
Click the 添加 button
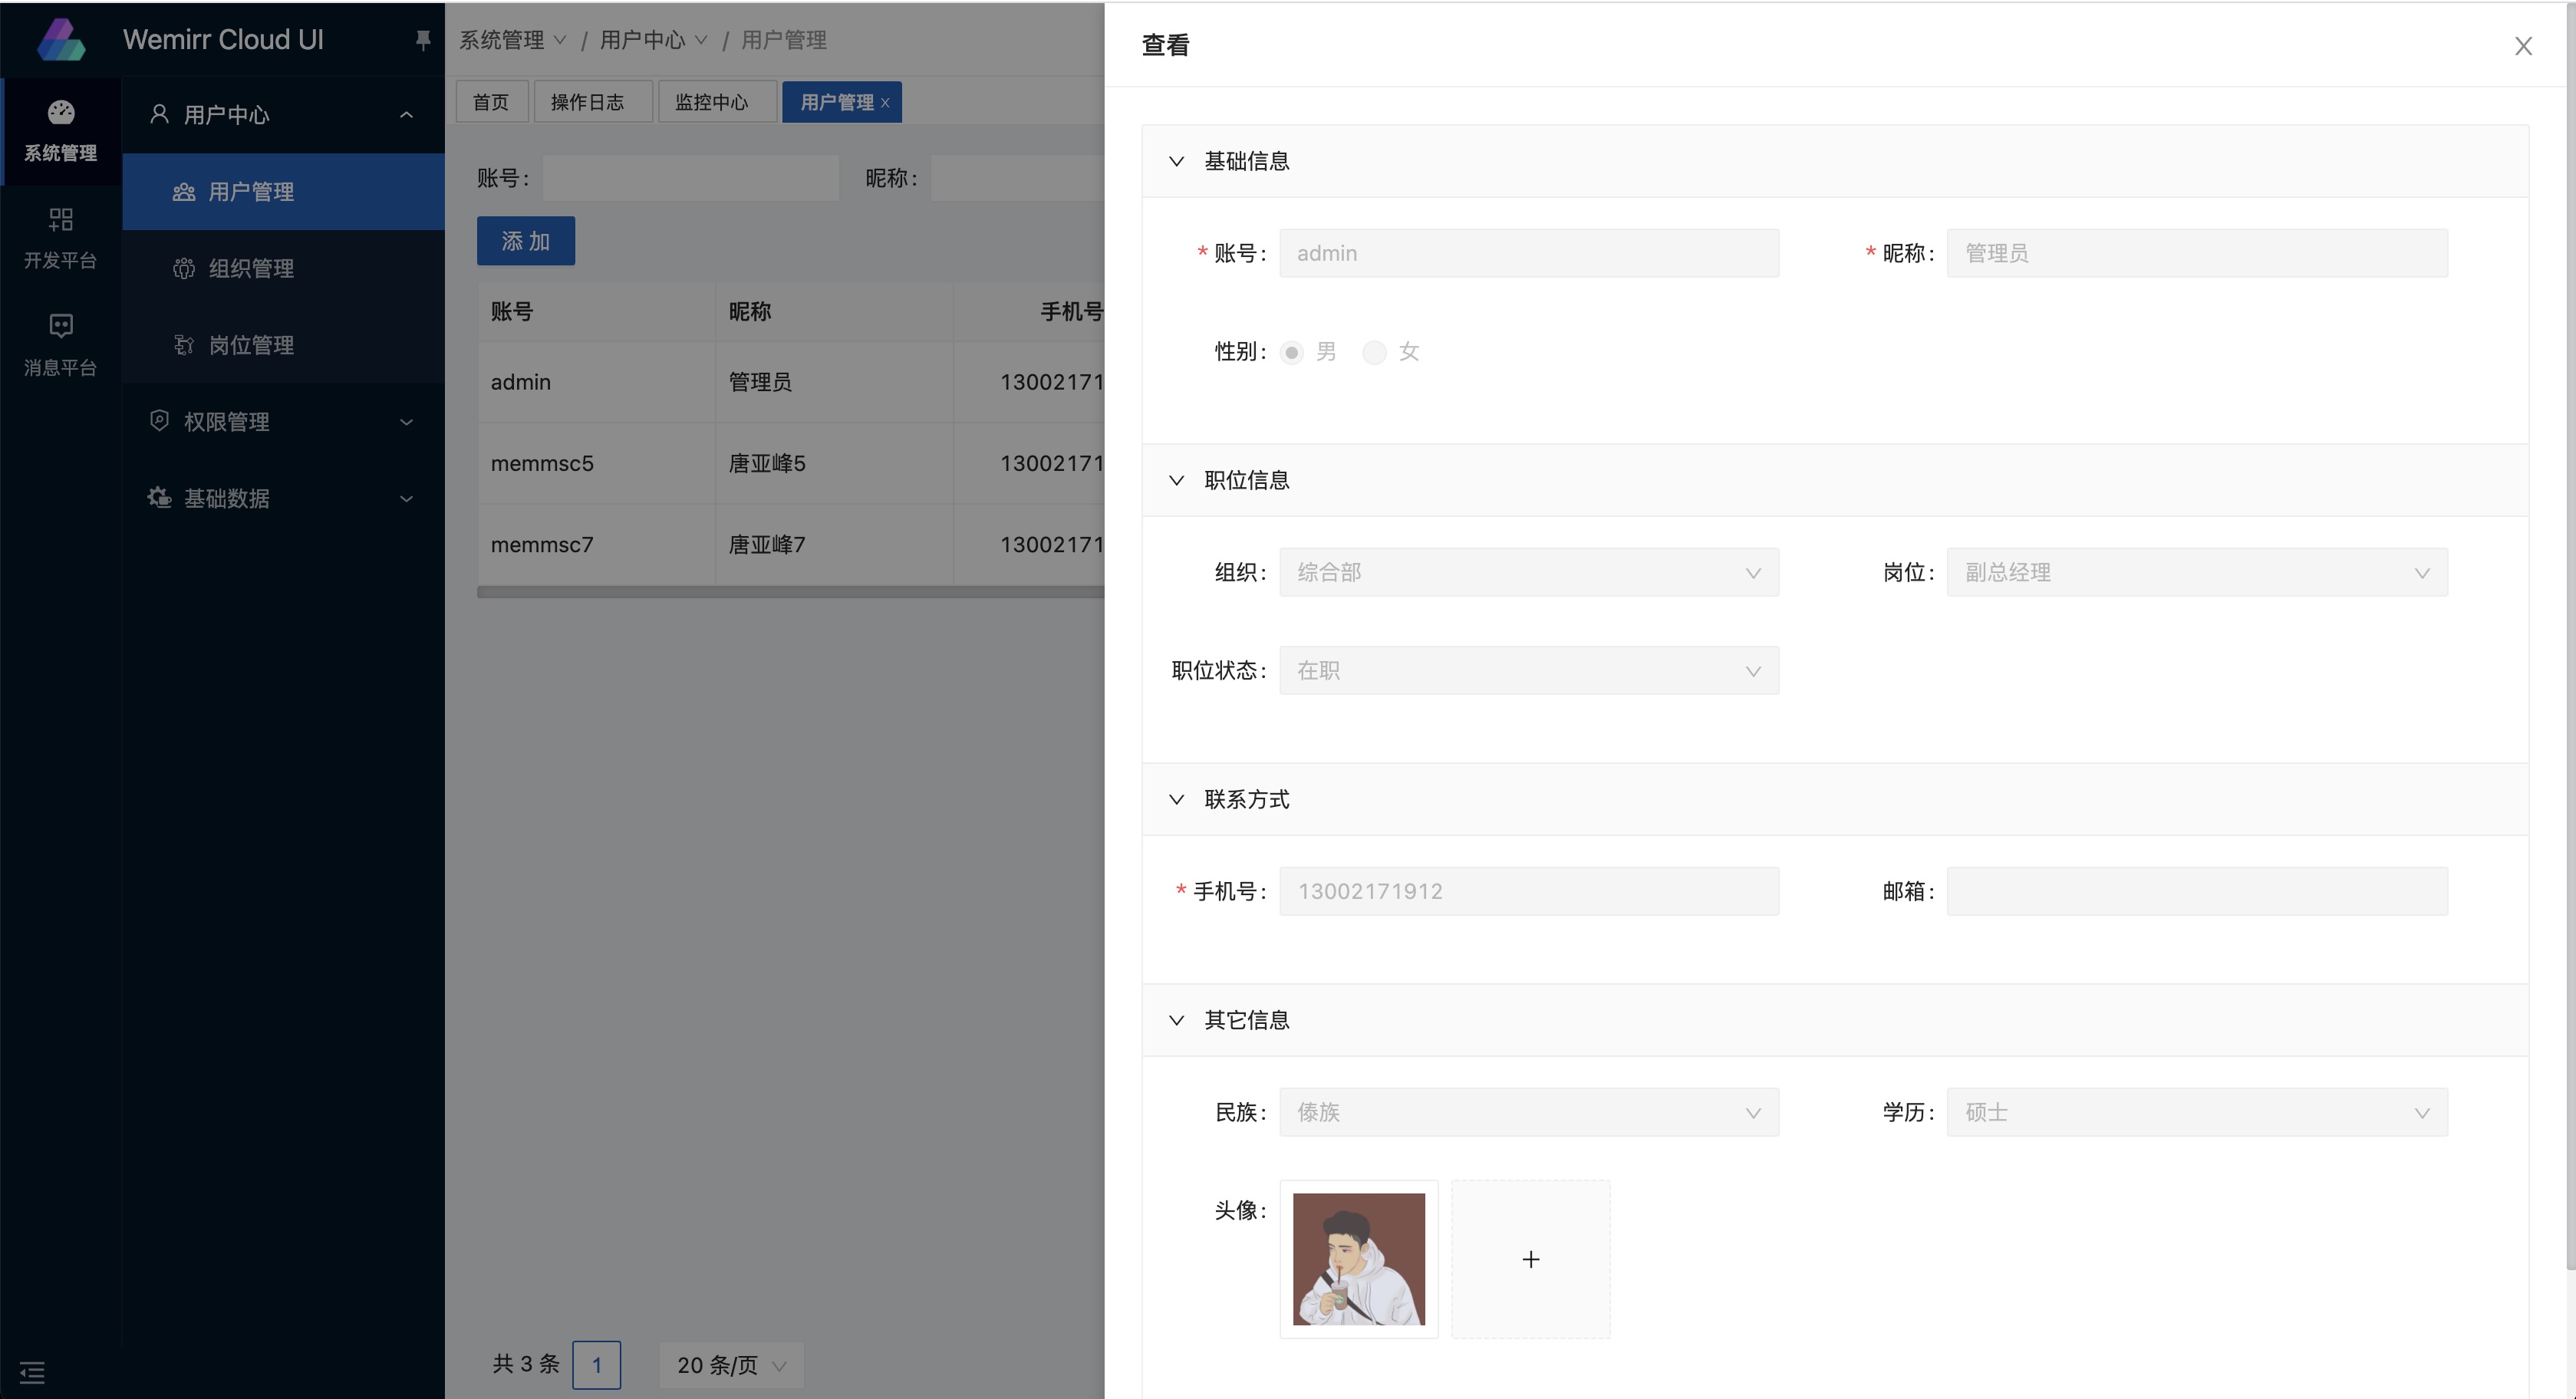click(525, 241)
